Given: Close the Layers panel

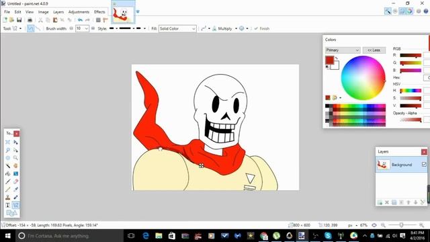Looking at the screenshot, I should point(424,152).
